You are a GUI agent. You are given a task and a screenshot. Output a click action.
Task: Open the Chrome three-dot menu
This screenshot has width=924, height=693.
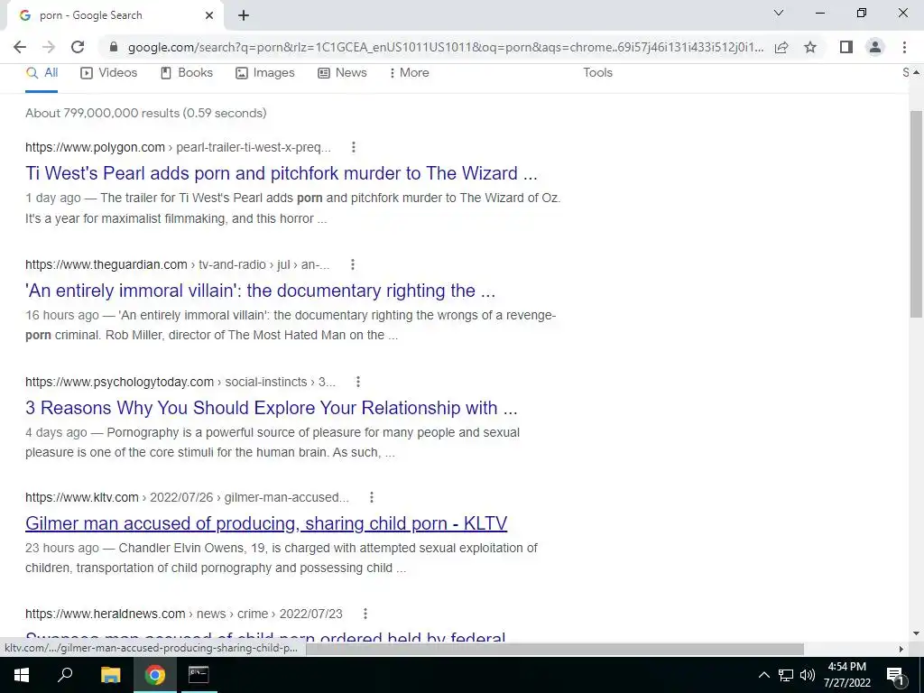[x=904, y=47]
